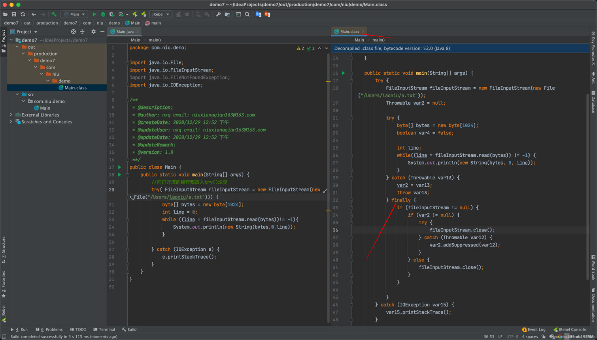Go to the next highlighted error arrow

coord(327,48)
